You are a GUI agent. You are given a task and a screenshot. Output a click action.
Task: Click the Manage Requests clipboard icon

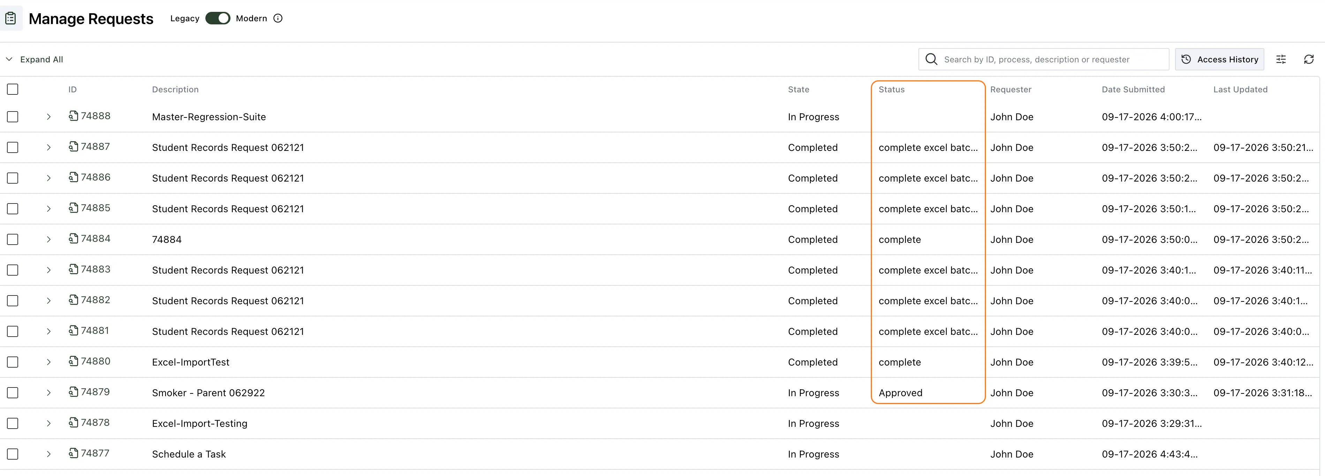[x=10, y=18]
